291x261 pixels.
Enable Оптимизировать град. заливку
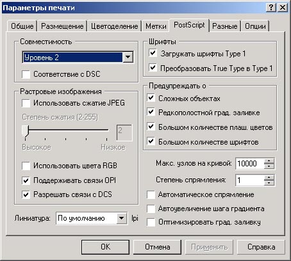pyautogui.click(x=151, y=222)
